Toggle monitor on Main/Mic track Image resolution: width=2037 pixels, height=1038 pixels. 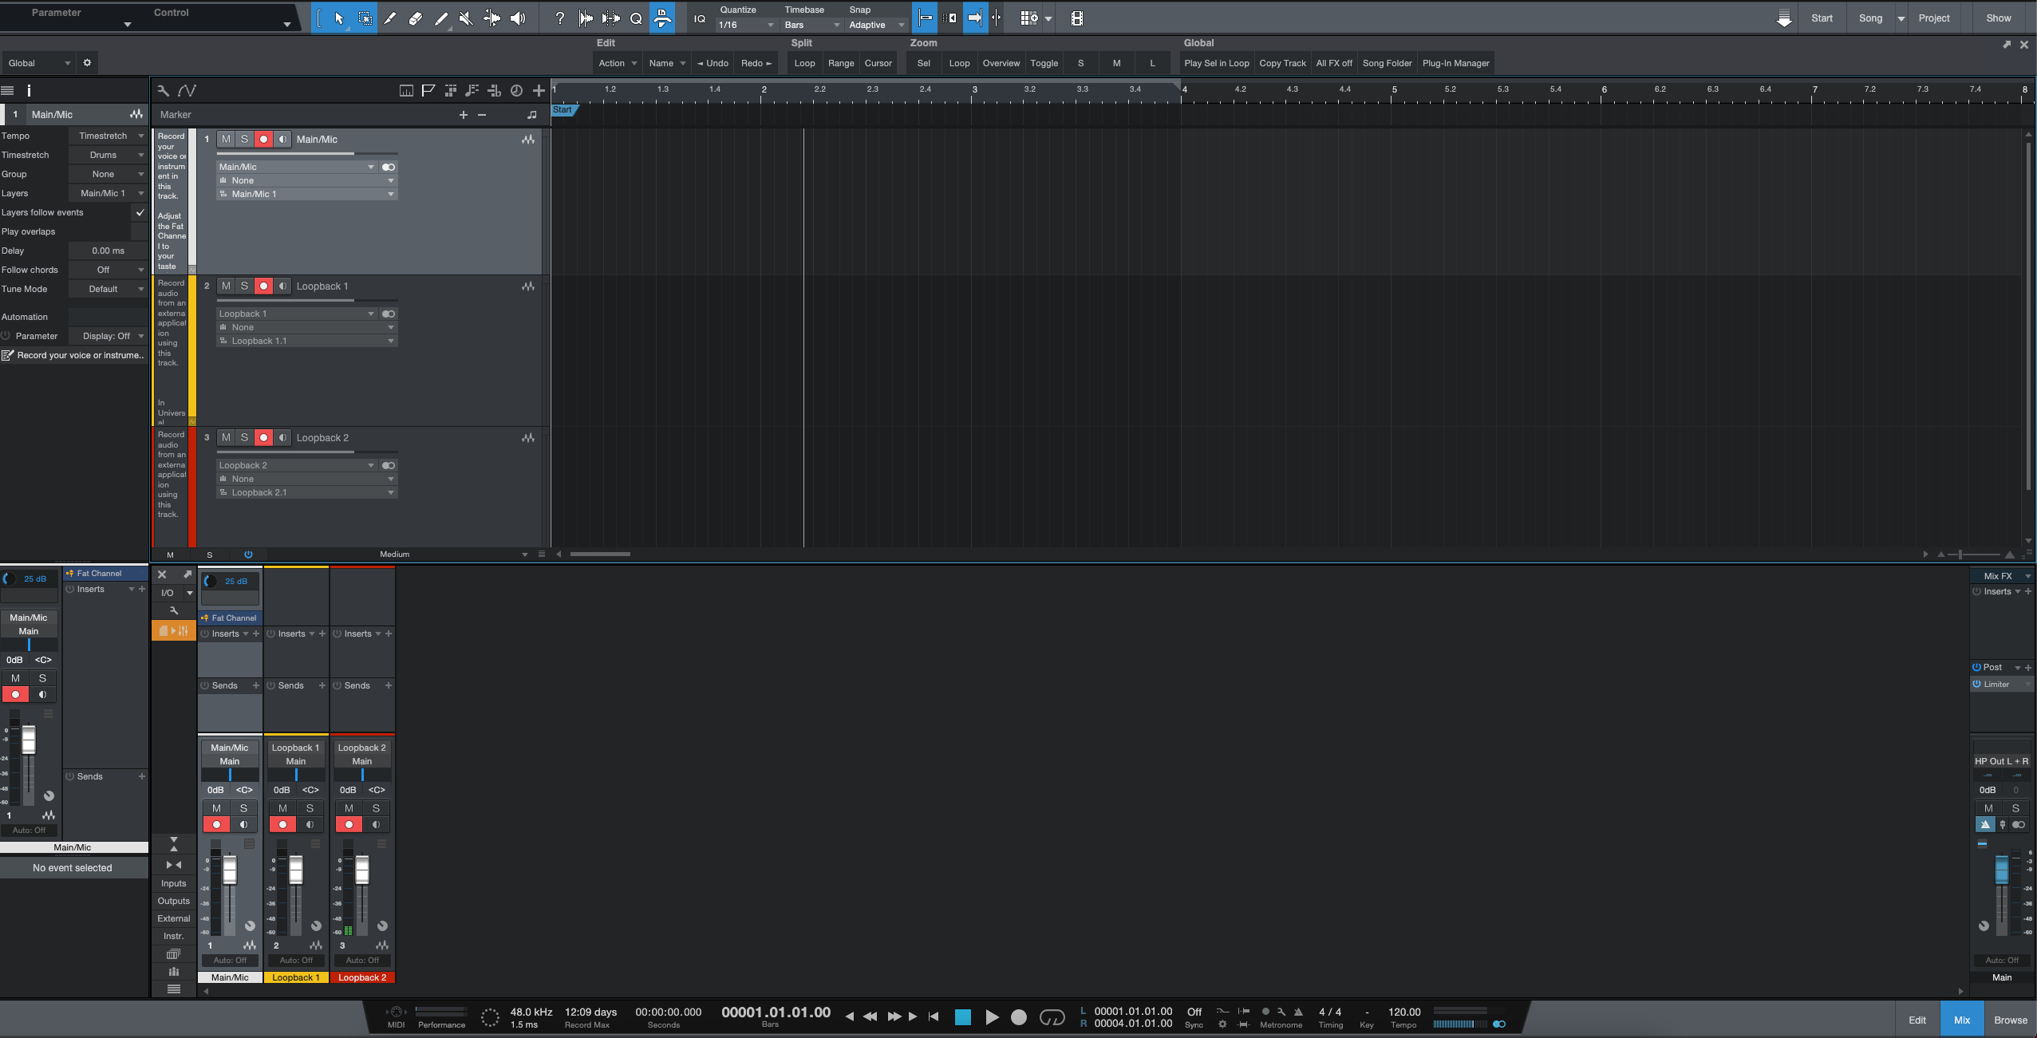click(282, 139)
